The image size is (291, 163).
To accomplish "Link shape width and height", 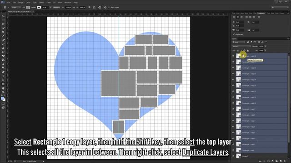I will tap(74, 7).
